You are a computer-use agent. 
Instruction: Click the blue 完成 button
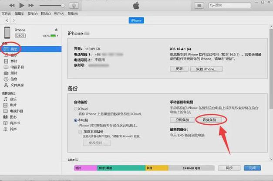252,168
